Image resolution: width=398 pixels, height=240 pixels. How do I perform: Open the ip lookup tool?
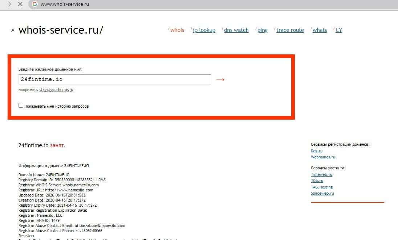pos(204,30)
